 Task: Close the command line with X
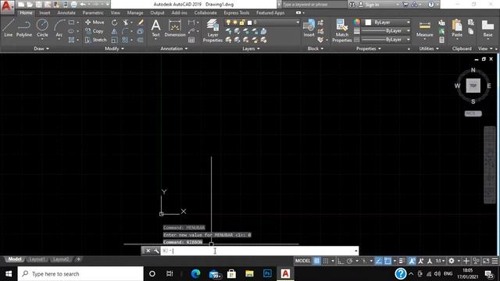pyautogui.click(x=148, y=251)
